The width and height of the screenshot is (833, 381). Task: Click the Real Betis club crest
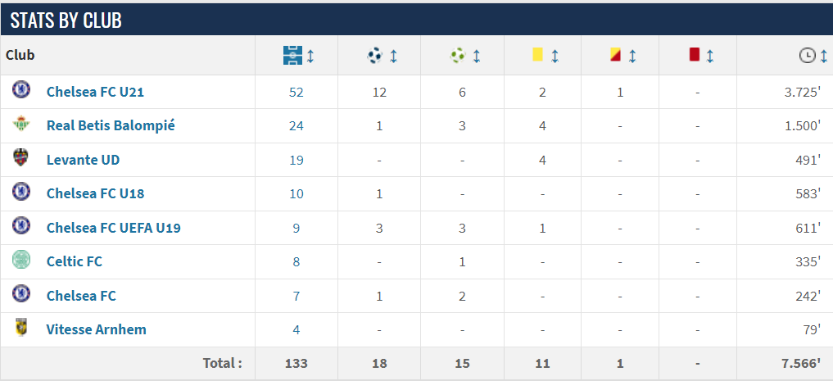pyautogui.click(x=21, y=124)
